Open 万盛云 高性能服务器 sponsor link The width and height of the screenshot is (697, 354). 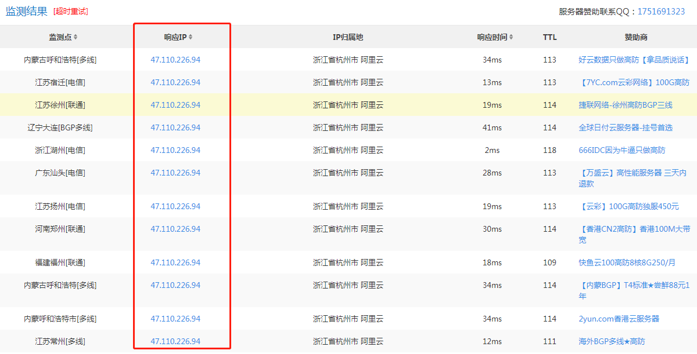tap(632, 173)
